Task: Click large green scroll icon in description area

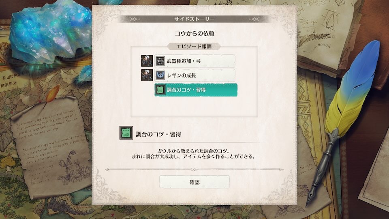Action: pyautogui.click(x=126, y=133)
